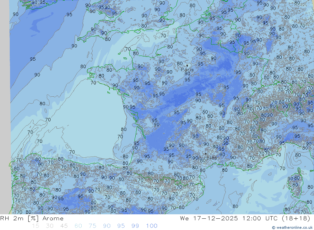Select the 90 legend value
The image size is (314, 230).
[x=107, y=226]
